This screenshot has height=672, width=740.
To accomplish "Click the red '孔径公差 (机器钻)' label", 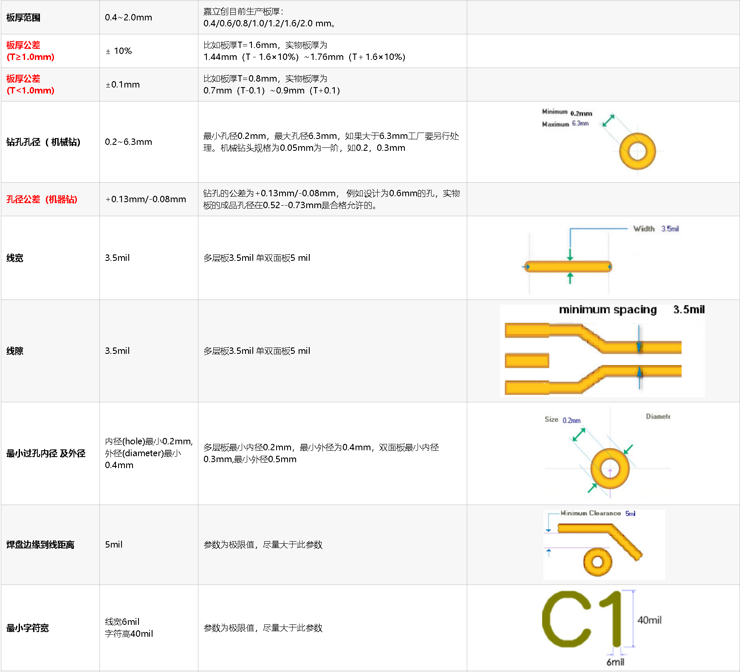I will click(x=42, y=199).
